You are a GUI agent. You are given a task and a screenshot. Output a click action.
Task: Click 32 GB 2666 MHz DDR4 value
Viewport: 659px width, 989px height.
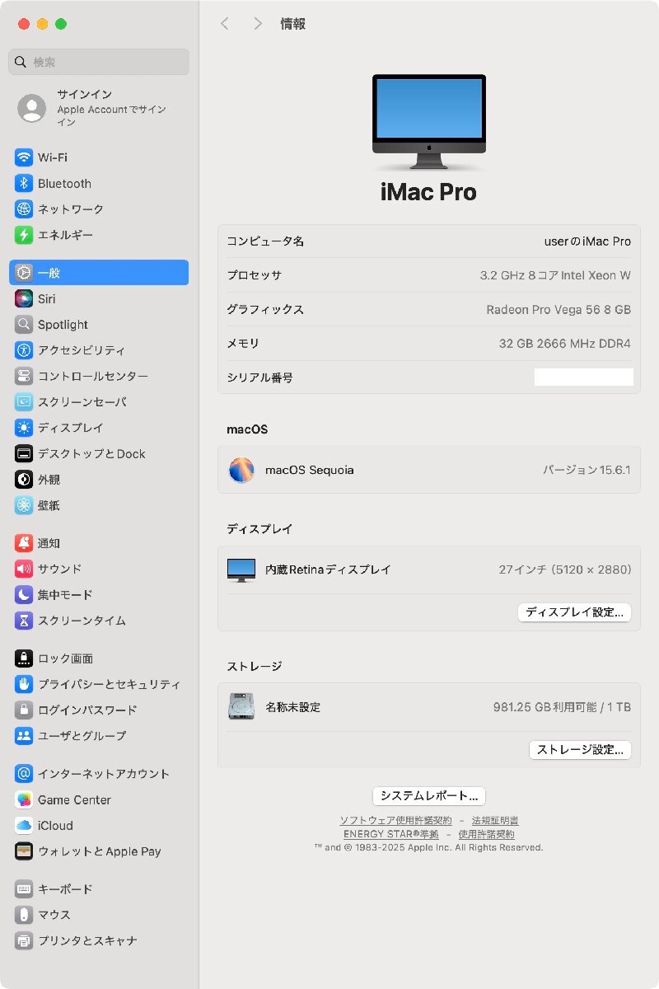565,344
